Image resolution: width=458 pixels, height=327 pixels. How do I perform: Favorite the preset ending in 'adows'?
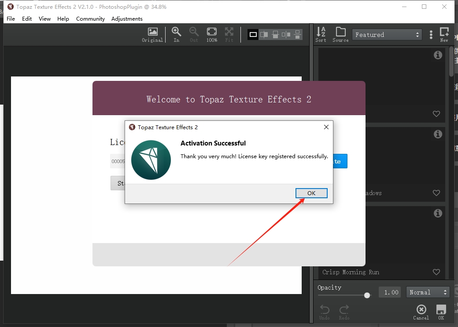pos(436,193)
